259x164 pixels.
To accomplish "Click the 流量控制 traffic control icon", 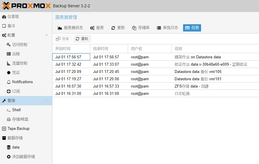I will click(9, 63).
